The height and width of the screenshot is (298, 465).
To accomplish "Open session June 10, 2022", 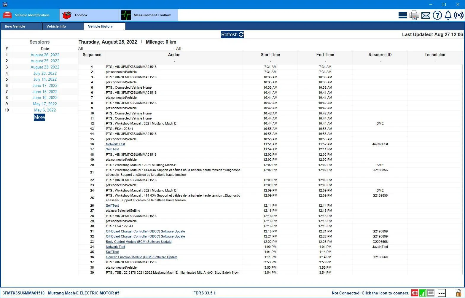I will [x=45, y=98].
